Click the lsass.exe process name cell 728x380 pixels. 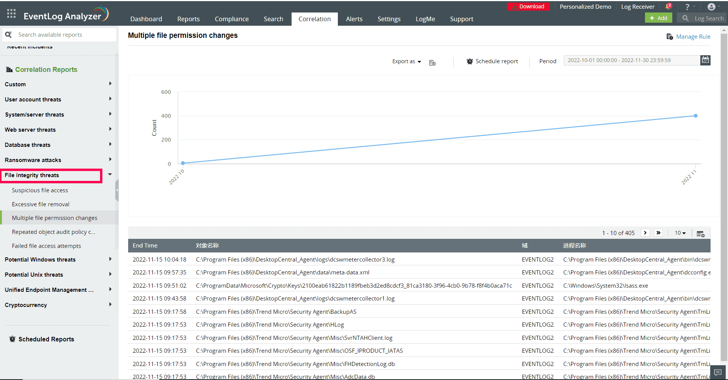[x=606, y=286]
